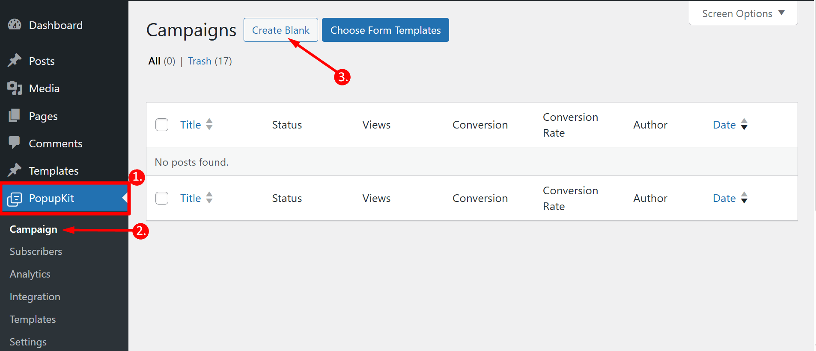Image resolution: width=816 pixels, height=351 pixels.
Task: Click the Posts pushpin icon
Action: [15, 61]
